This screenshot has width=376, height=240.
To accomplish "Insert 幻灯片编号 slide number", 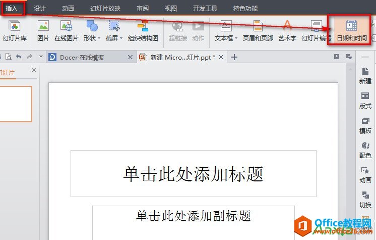I will 317,31.
